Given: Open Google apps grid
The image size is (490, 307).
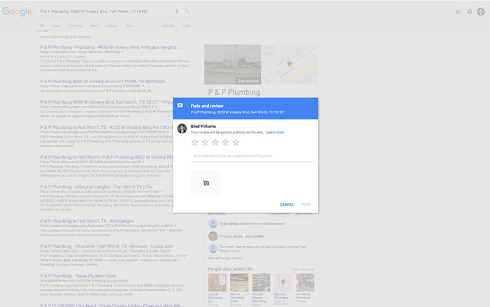Looking at the screenshot, I should 458,12.
